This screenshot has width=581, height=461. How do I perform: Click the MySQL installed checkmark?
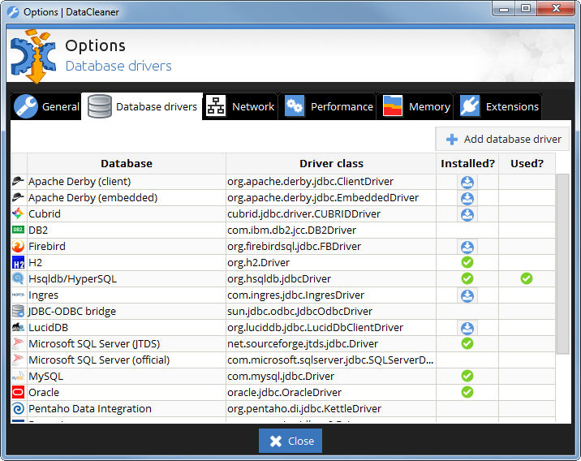point(467,376)
